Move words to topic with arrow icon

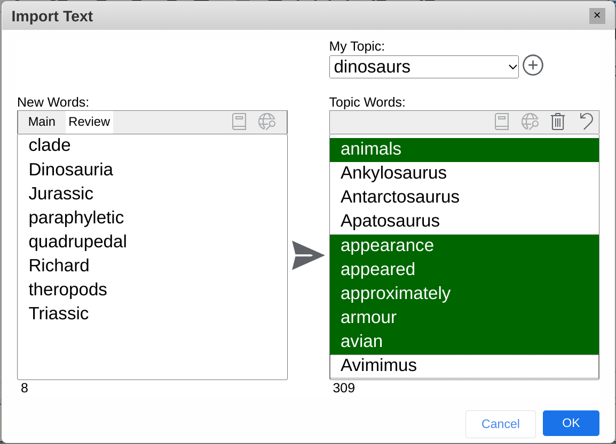click(308, 255)
